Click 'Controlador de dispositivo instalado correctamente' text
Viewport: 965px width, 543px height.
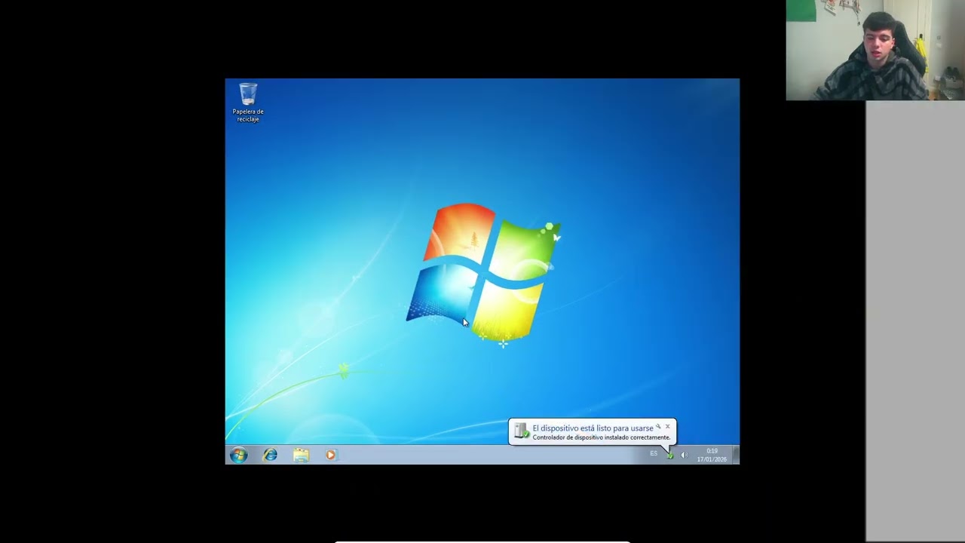click(601, 437)
